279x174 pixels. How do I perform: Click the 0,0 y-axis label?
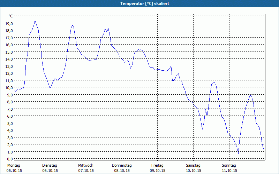(10, 159)
